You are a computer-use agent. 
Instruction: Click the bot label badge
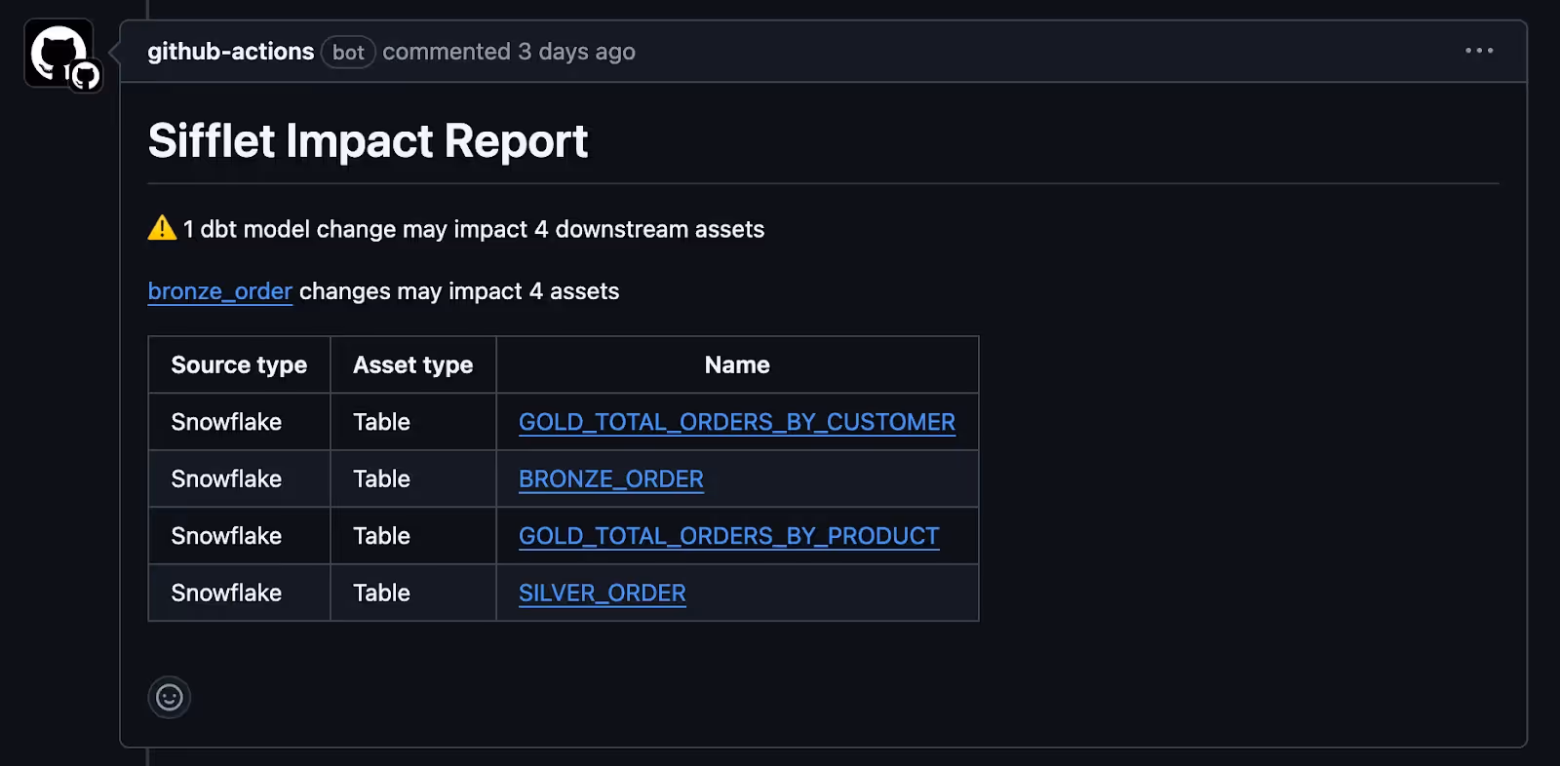348,52
